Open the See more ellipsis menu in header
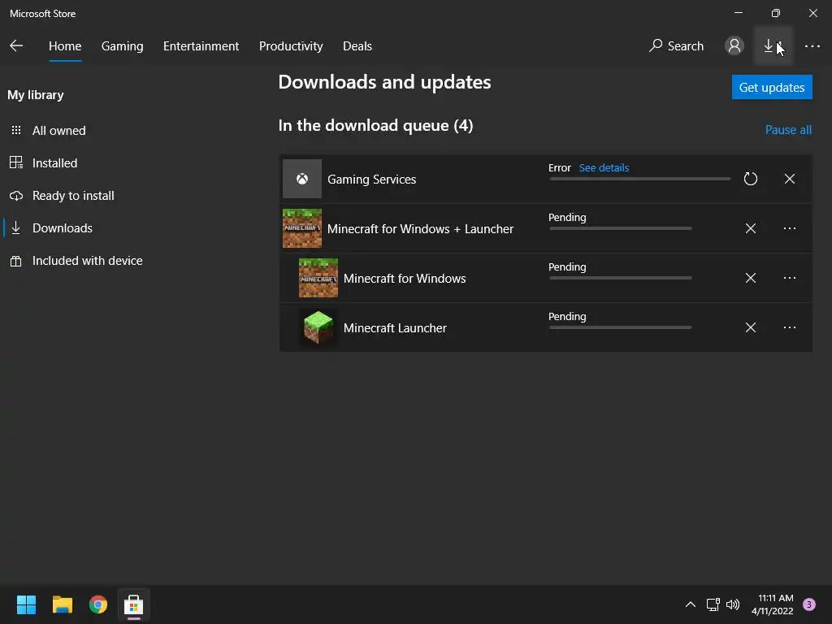Screen dimensions: 832x624 click(812, 46)
